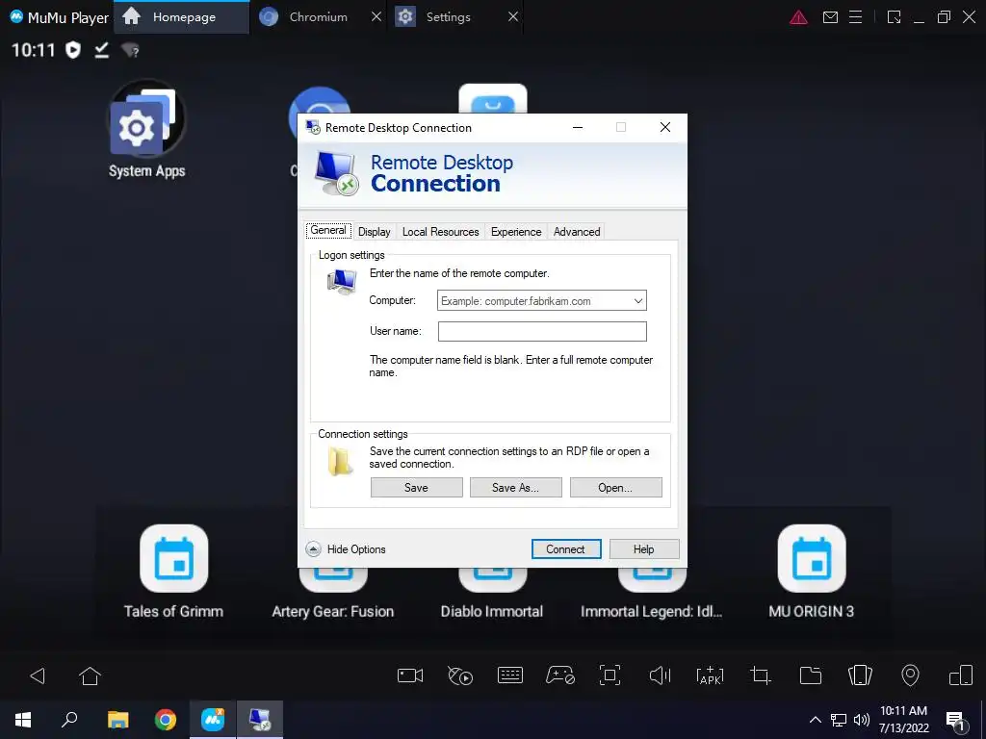
Task: Close the Settings tab in MuMu
Action: (x=513, y=17)
